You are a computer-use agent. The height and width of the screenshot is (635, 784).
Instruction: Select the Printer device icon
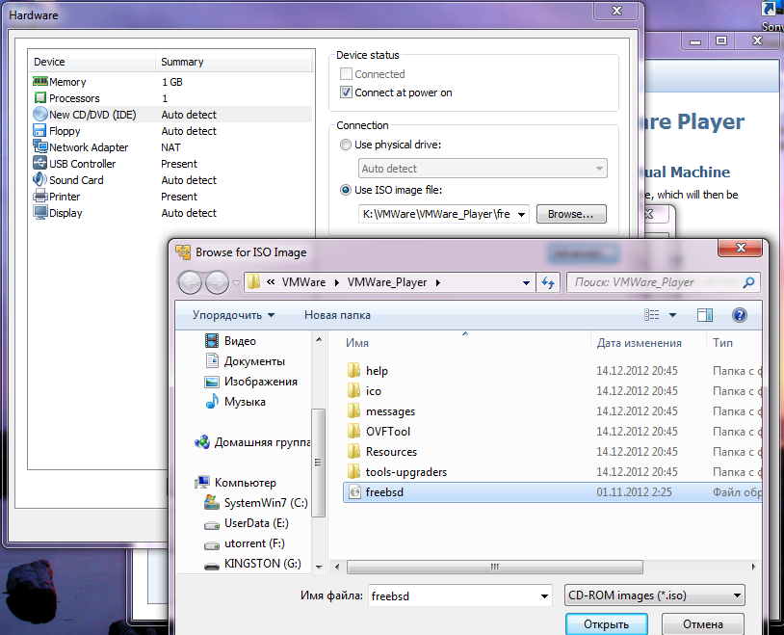(x=40, y=197)
